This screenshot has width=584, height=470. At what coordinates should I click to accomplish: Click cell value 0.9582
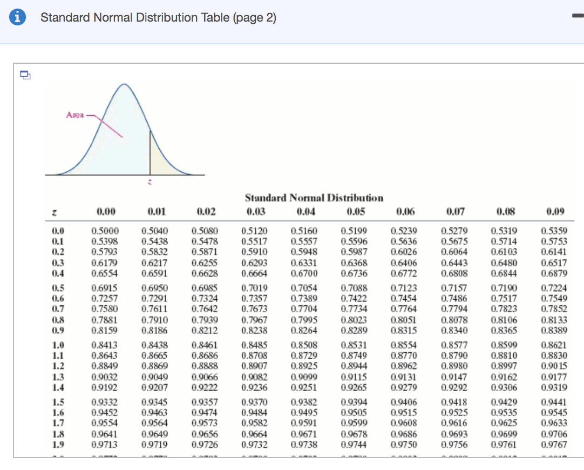pyautogui.click(x=254, y=423)
